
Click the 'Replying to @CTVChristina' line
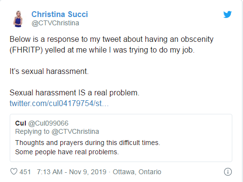[x=57, y=131]
